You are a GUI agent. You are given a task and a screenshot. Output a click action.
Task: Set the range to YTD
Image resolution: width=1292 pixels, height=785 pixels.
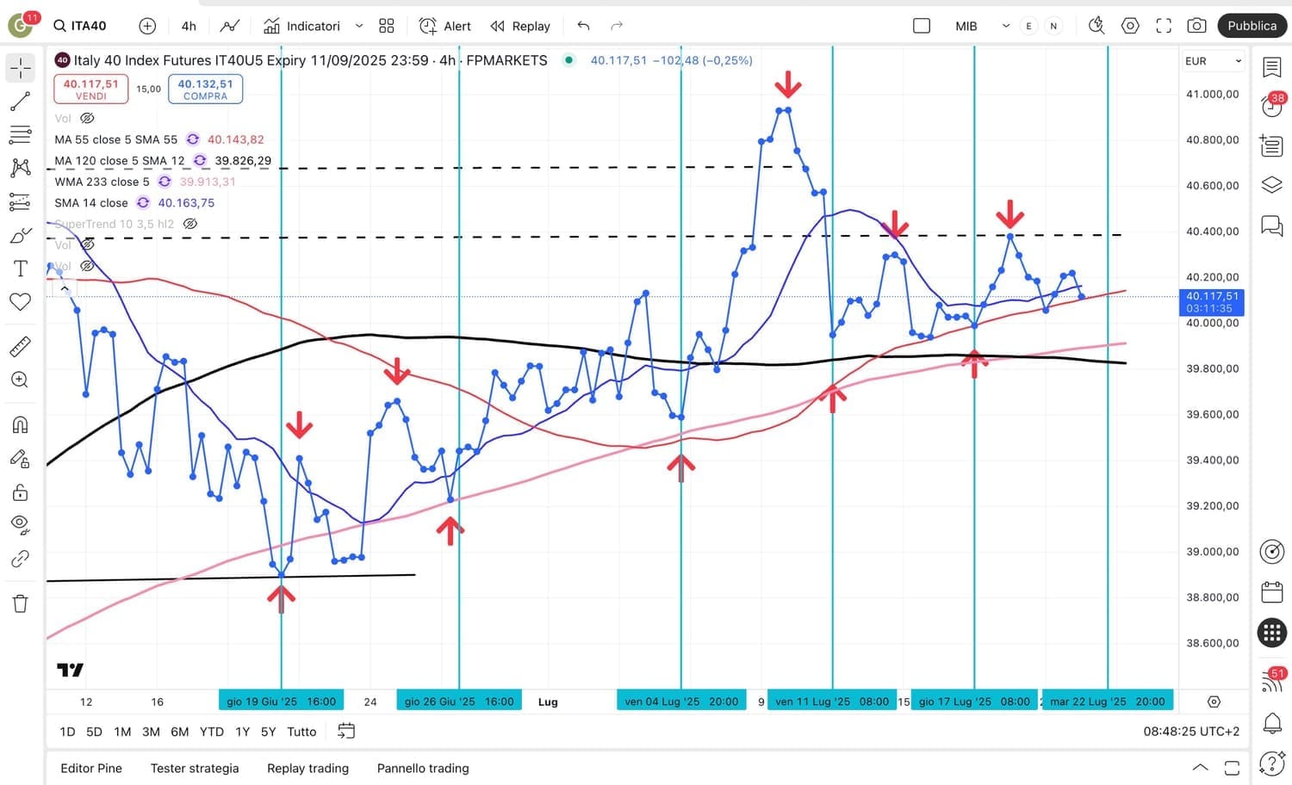[212, 732]
